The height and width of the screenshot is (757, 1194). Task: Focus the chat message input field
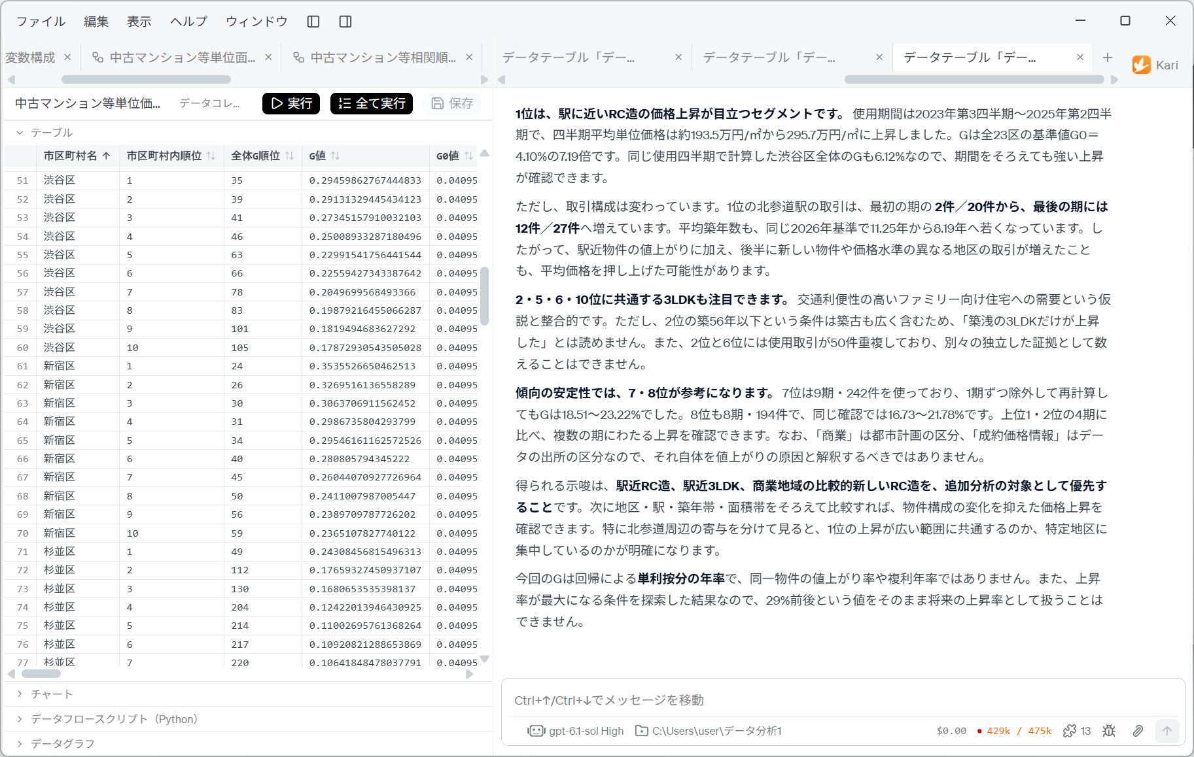[843, 700]
